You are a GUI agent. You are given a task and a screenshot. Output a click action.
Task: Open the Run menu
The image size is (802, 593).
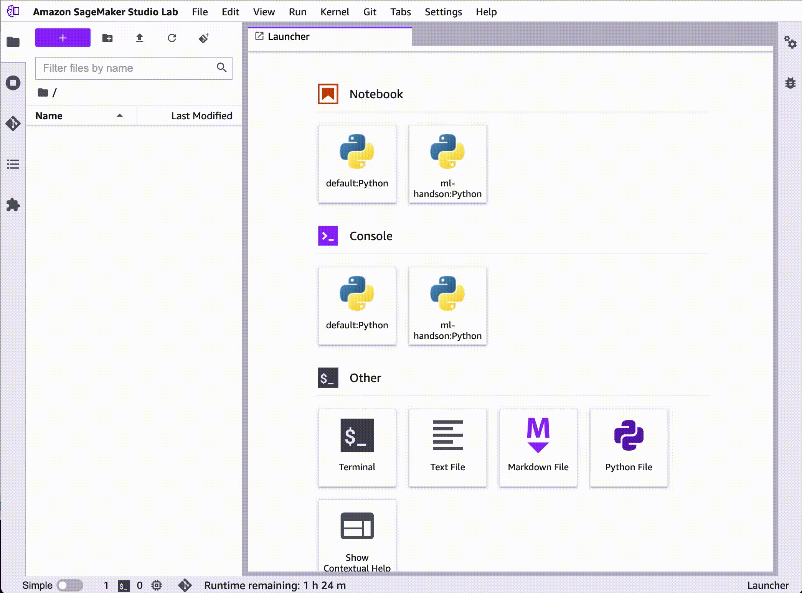point(297,12)
